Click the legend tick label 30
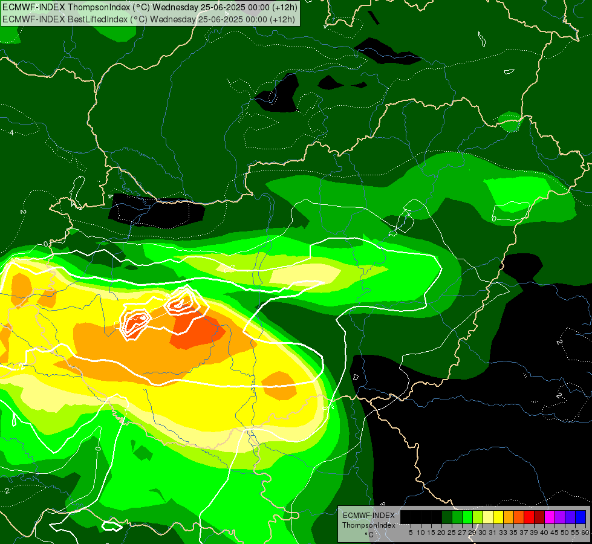592x544 pixels. tap(483, 533)
